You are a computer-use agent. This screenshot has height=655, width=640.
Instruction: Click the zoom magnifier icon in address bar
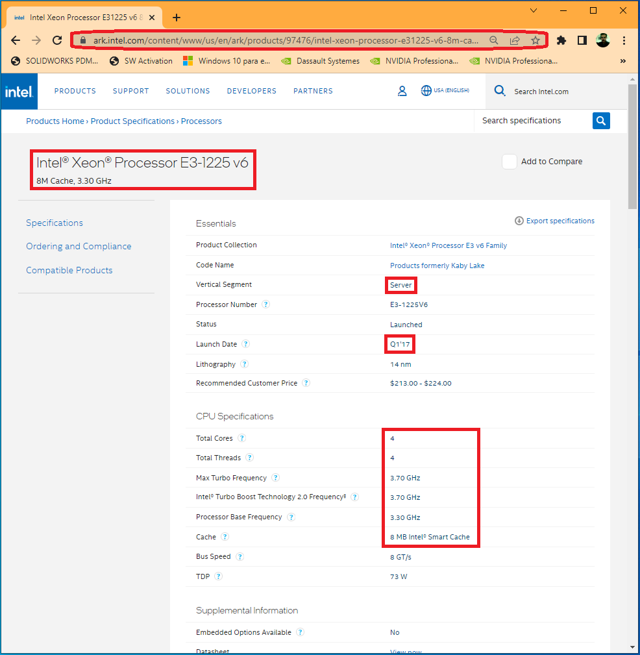click(x=494, y=40)
